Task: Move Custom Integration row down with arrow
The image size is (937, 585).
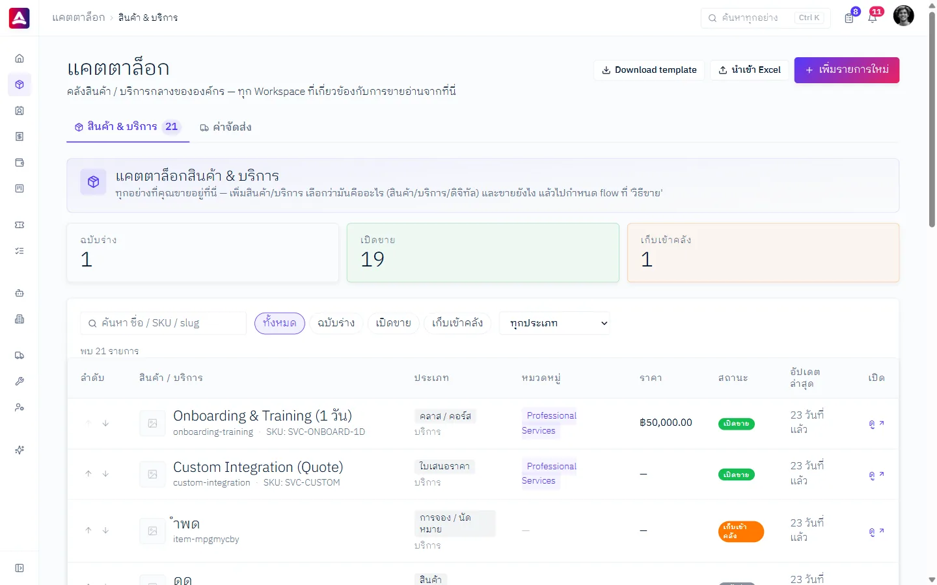Action: [105, 474]
